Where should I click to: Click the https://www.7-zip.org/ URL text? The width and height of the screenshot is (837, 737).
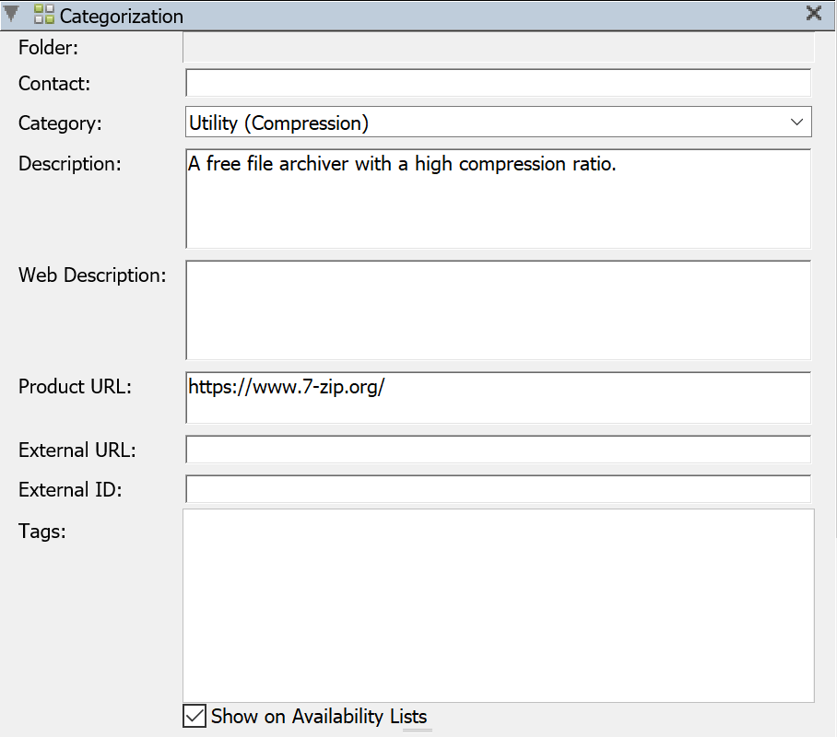click(x=286, y=387)
